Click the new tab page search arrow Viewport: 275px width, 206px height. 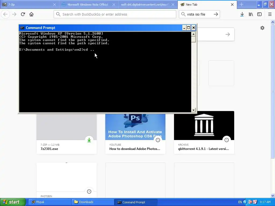click(228, 34)
